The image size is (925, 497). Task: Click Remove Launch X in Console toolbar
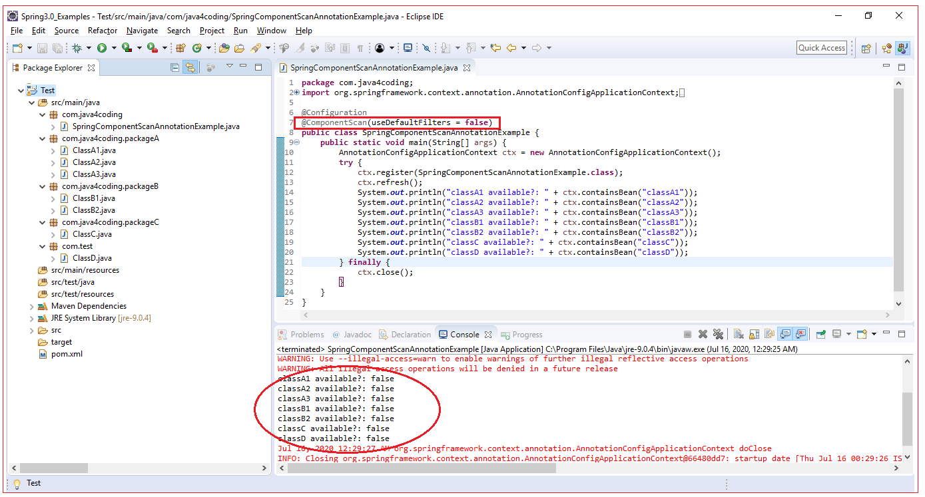click(x=703, y=334)
